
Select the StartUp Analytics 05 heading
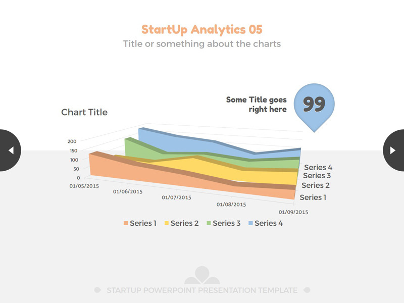pos(202,29)
